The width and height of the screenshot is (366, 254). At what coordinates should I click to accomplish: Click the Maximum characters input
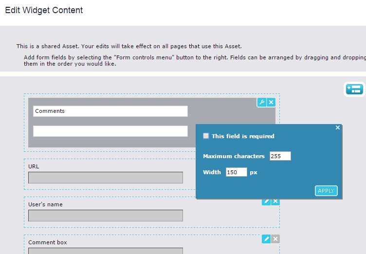pyautogui.click(x=280, y=156)
